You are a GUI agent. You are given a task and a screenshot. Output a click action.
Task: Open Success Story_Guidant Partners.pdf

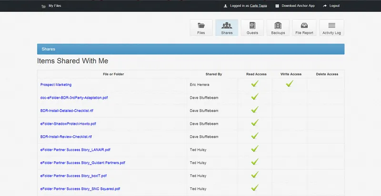[82, 163]
